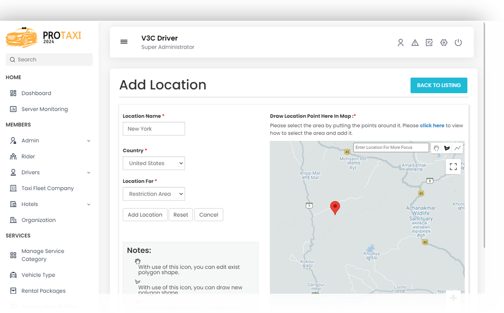
Task: Focus the Enter Location For More Focus field
Action: pos(391,148)
